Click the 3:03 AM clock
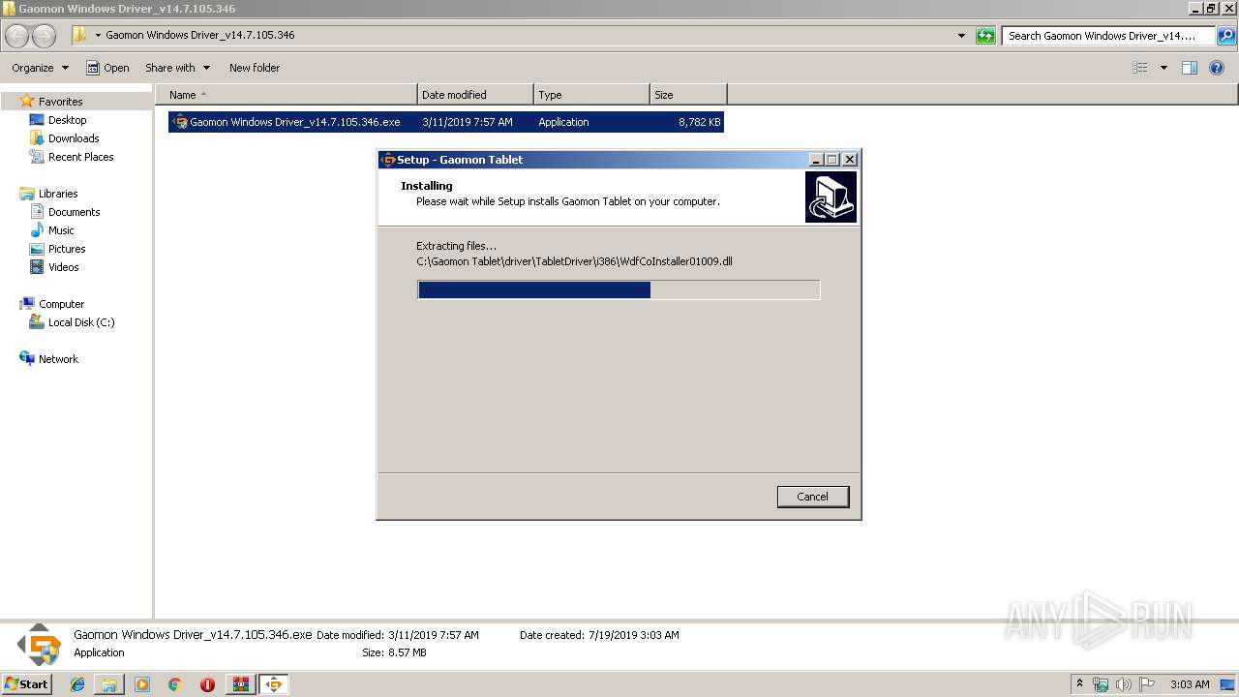Image resolution: width=1239 pixels, height=697 pixels. pyautogui.click(x=1190, y=684)
